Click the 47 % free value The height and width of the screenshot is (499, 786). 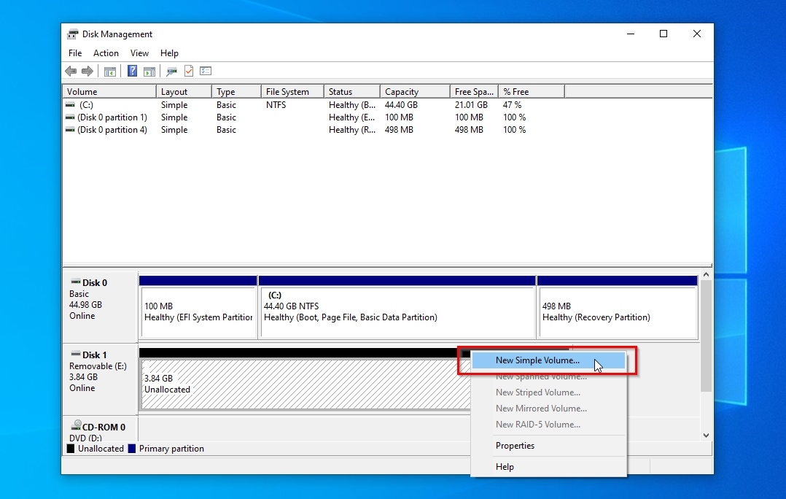(x=513, y=105)
